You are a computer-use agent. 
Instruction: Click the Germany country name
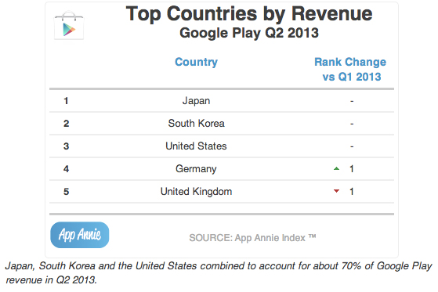pyautogui.click(x=196, y=168)
